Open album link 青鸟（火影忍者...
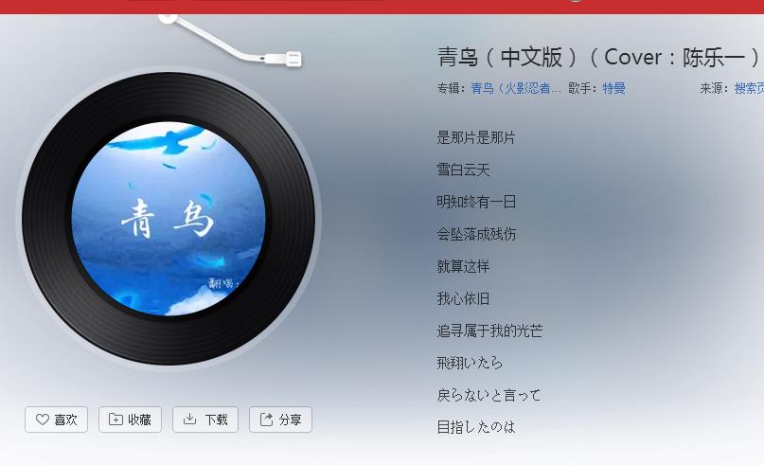 [x=516, y=88]
